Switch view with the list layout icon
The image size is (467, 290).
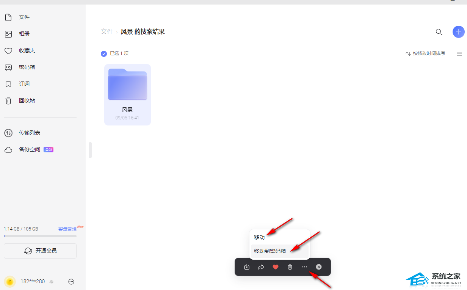459,54
